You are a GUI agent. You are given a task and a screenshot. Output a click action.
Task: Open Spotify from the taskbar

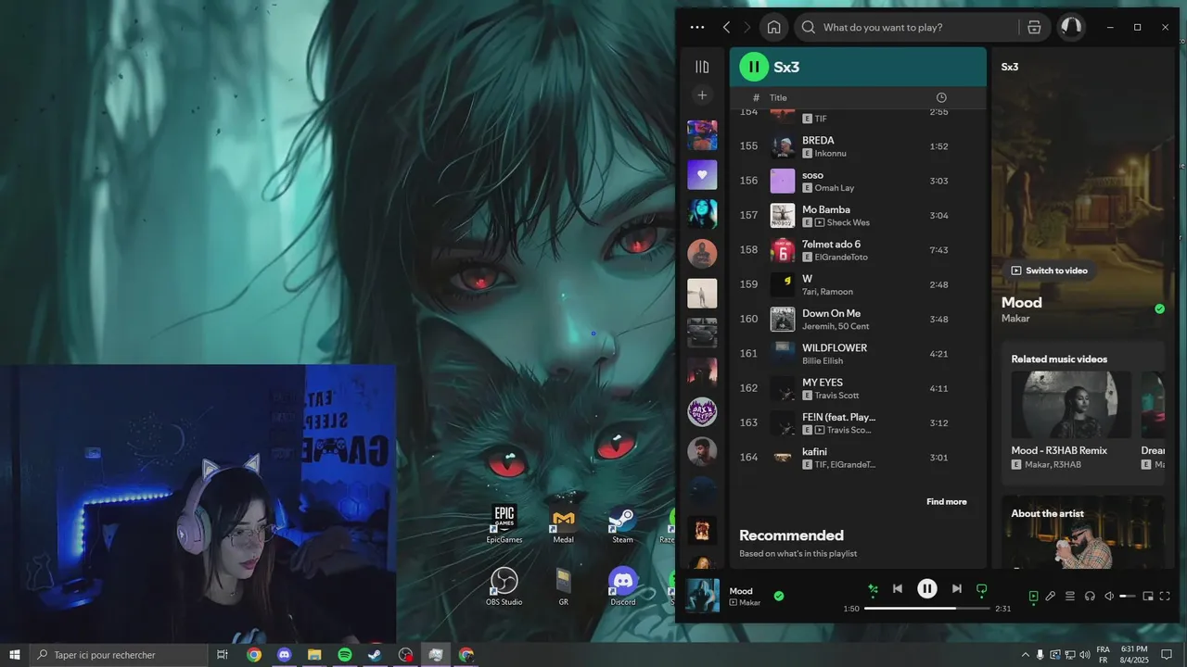point(344,655)
